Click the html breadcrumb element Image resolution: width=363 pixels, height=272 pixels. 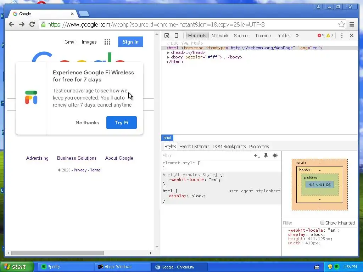(x=167, y=138)
